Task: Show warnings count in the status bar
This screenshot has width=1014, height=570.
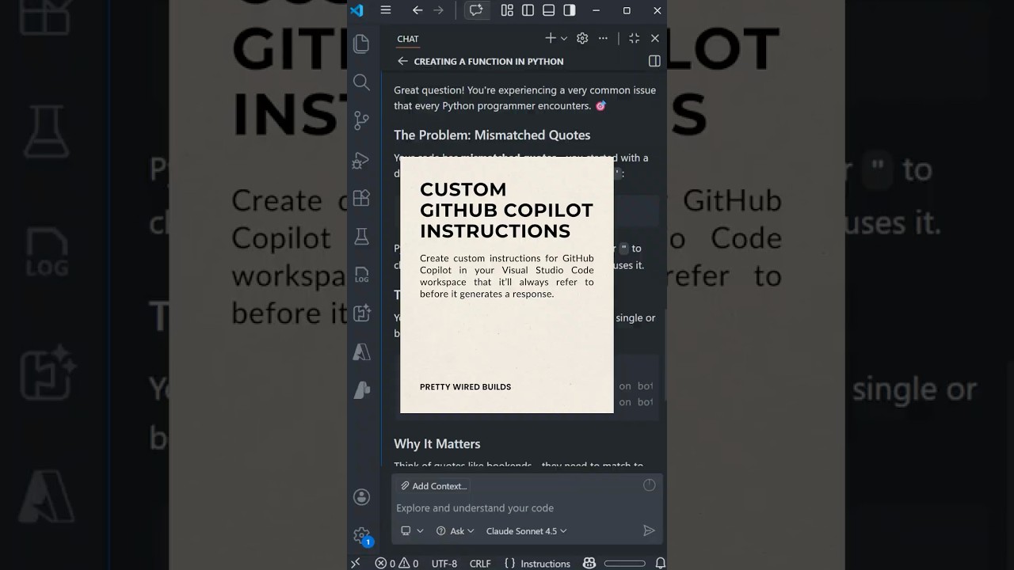Action: (409, 563)
